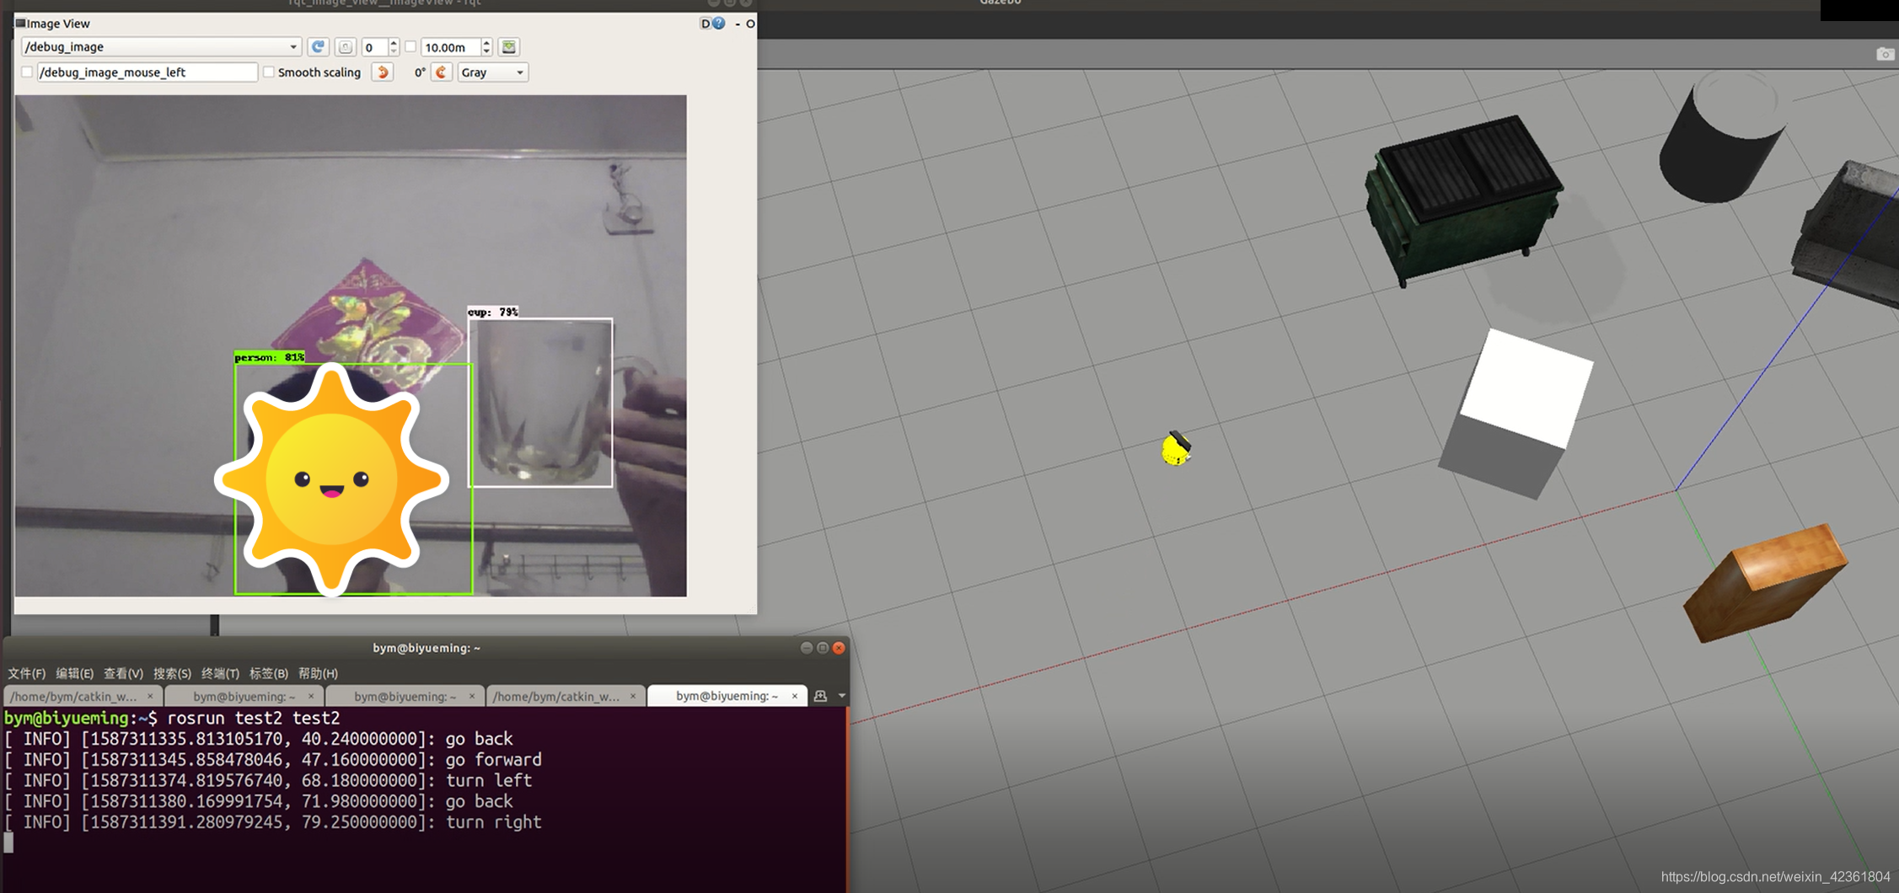
Task: Click 'rosrun test2 test2' command text
Action: 254,718
